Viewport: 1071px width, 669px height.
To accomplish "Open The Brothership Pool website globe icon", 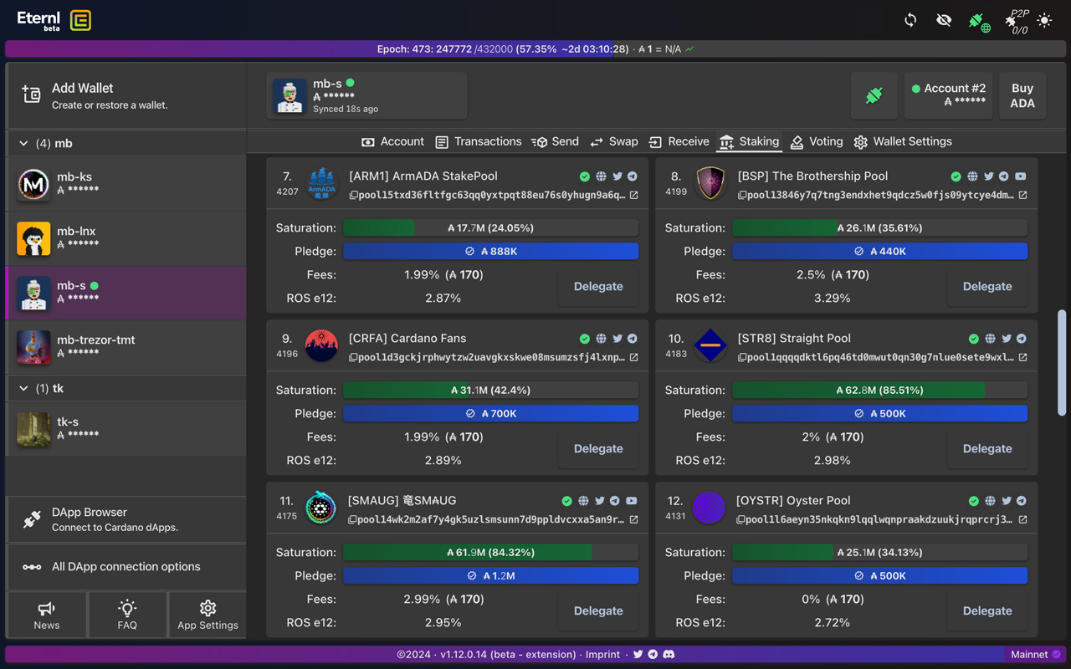I will tap(972, 176).
